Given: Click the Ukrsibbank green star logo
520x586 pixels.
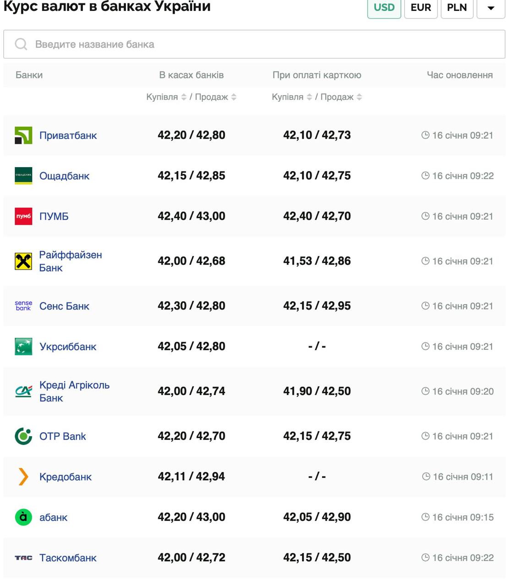Looking at the screenshot, I should click(23, 347).
